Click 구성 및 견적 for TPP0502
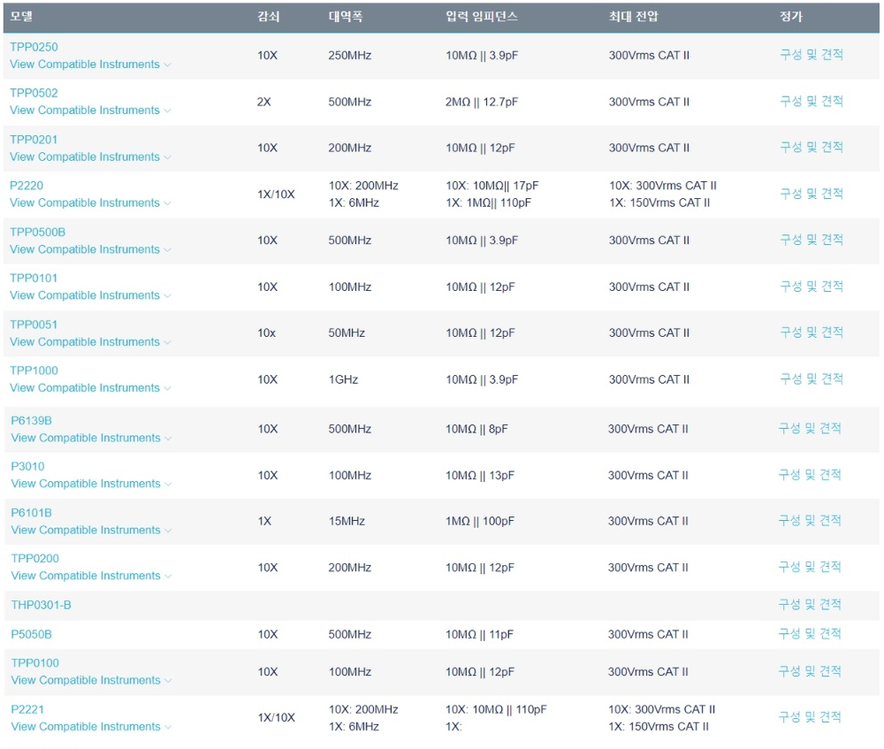884x749 pixels. point(812,102)
